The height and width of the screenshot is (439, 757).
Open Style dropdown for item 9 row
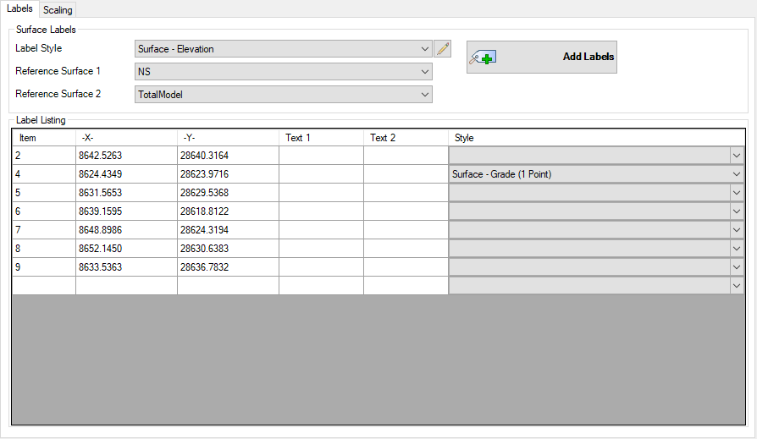(x=736, y=267)
